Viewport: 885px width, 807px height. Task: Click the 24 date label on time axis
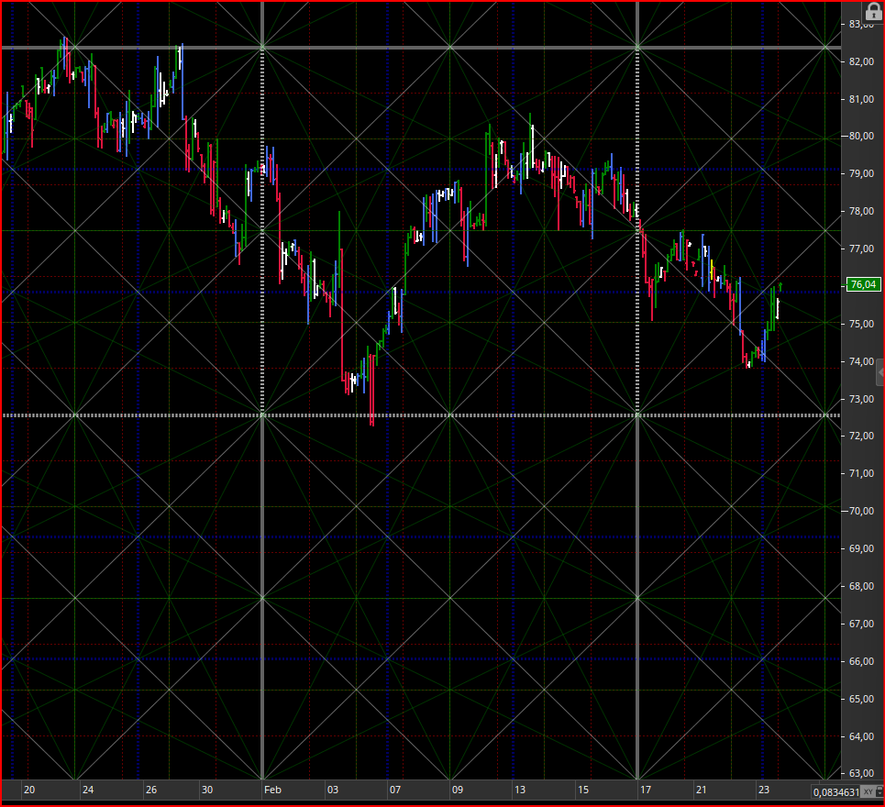pyautogui.click(x=88, y=790)
